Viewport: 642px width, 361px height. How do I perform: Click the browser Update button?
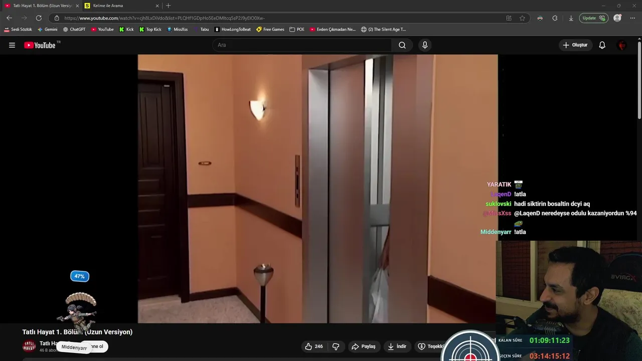click(x=594, y=18)
